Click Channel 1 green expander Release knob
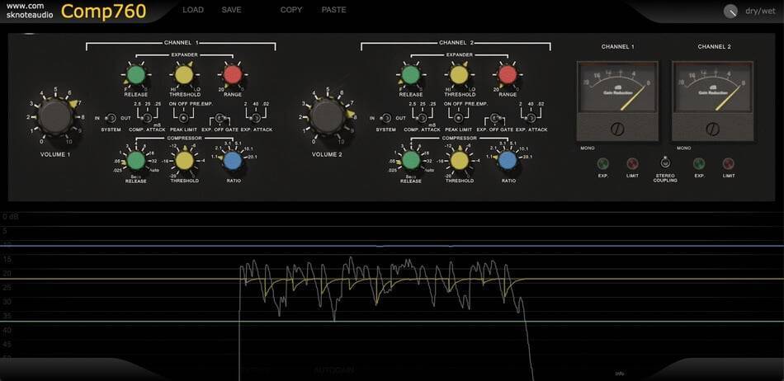The width and height of the screenshot is (784, 381). (x=135, y=74)
